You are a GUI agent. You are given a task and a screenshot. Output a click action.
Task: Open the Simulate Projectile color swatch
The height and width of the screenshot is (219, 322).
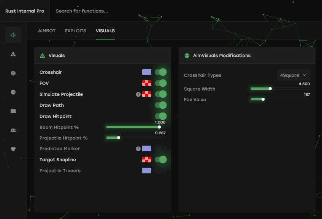147,94
